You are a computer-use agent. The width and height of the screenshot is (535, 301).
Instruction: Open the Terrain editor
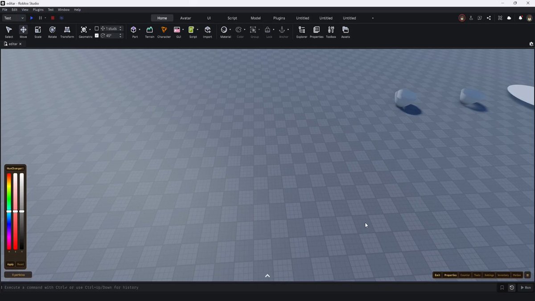pos(150,32)
